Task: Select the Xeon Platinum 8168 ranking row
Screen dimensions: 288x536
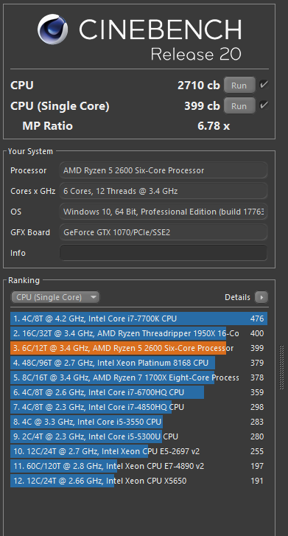Action: (138, 363)
